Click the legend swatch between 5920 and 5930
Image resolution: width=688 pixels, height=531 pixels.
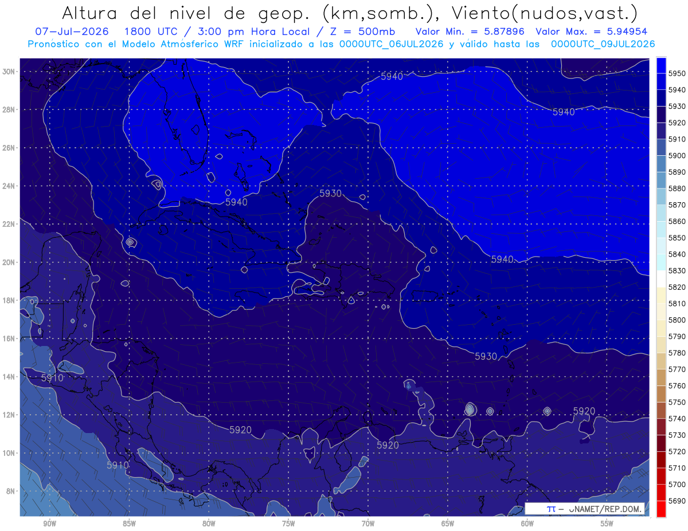(661, 115)
